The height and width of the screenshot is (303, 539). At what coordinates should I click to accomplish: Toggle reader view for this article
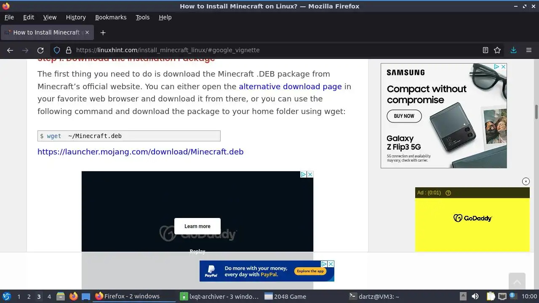click(486, 50)
